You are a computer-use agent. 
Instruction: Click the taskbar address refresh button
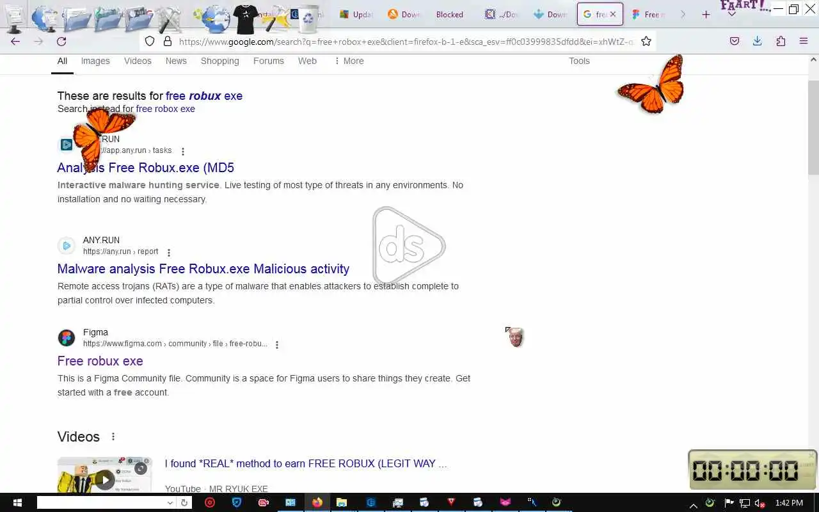(184, 503)
